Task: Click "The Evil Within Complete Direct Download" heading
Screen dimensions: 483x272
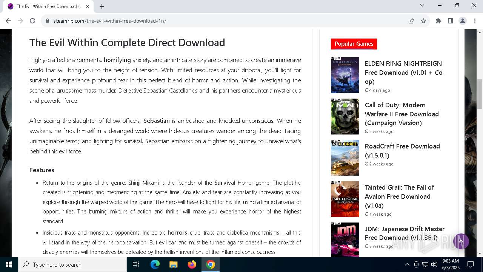Action: (127, 43)
